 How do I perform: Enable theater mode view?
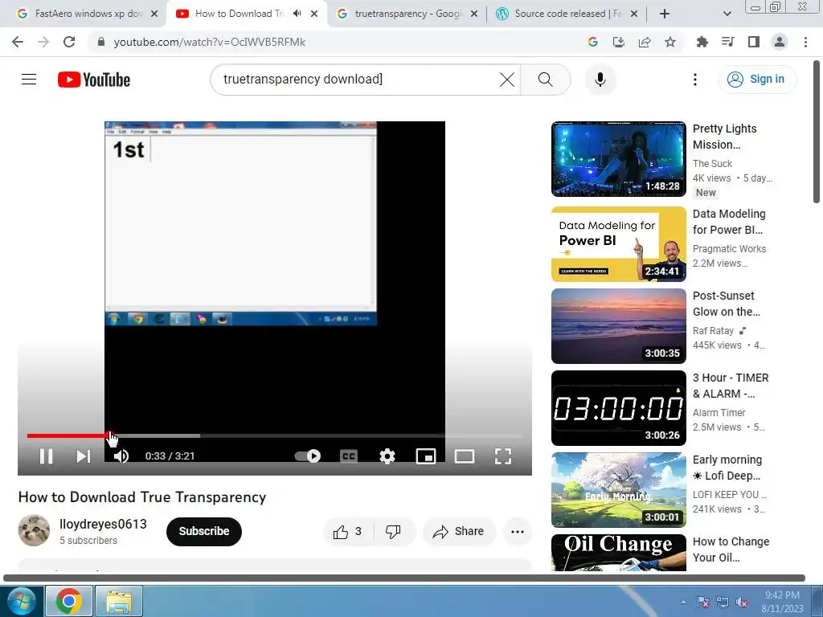[465, 456]
